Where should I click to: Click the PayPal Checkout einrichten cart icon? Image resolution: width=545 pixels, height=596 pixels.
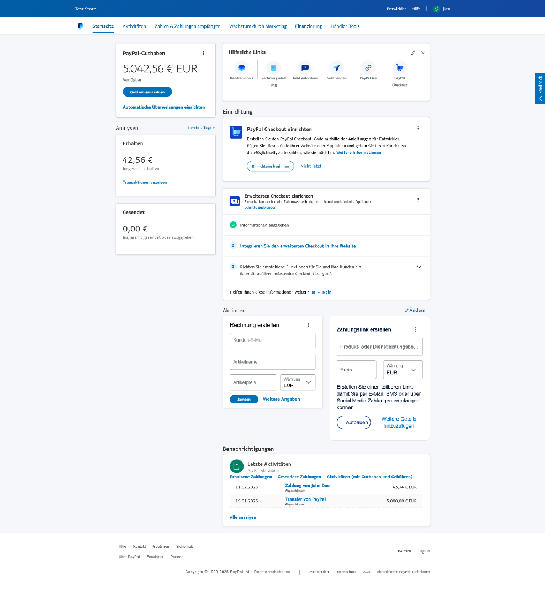[236, 132]
